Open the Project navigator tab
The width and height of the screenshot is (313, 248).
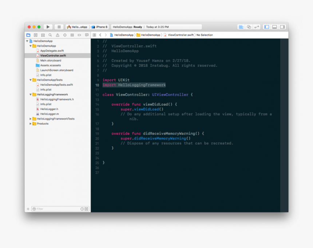[x=28, y=35]
